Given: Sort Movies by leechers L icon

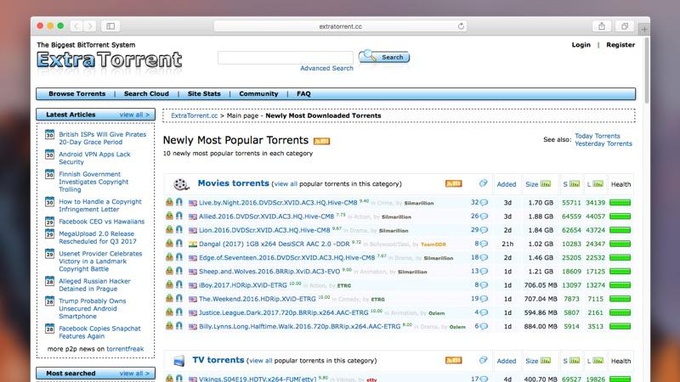Looking at the screenshot, I should tap(598, 183).
